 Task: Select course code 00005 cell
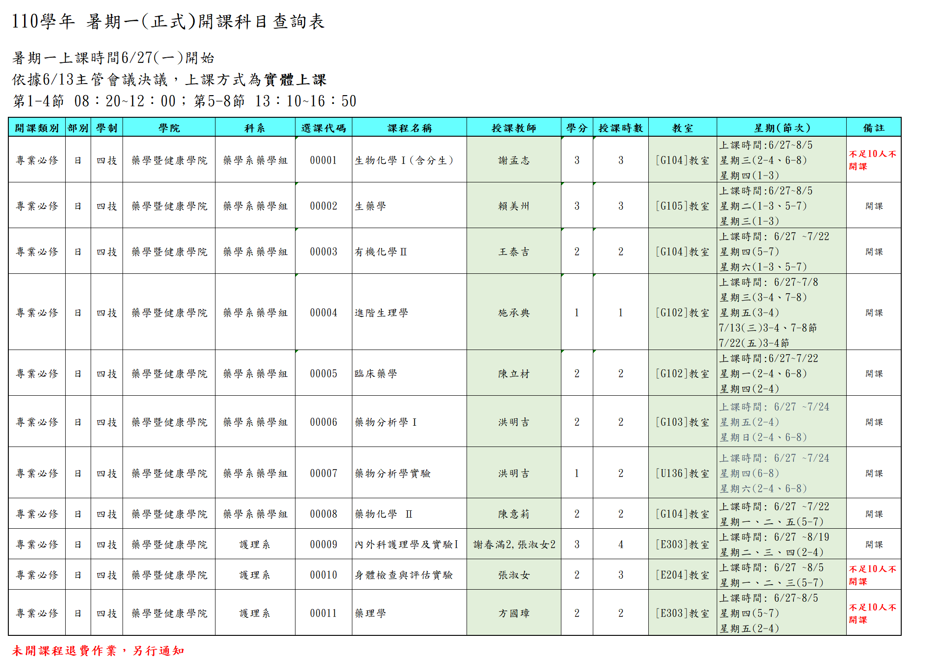324,374
